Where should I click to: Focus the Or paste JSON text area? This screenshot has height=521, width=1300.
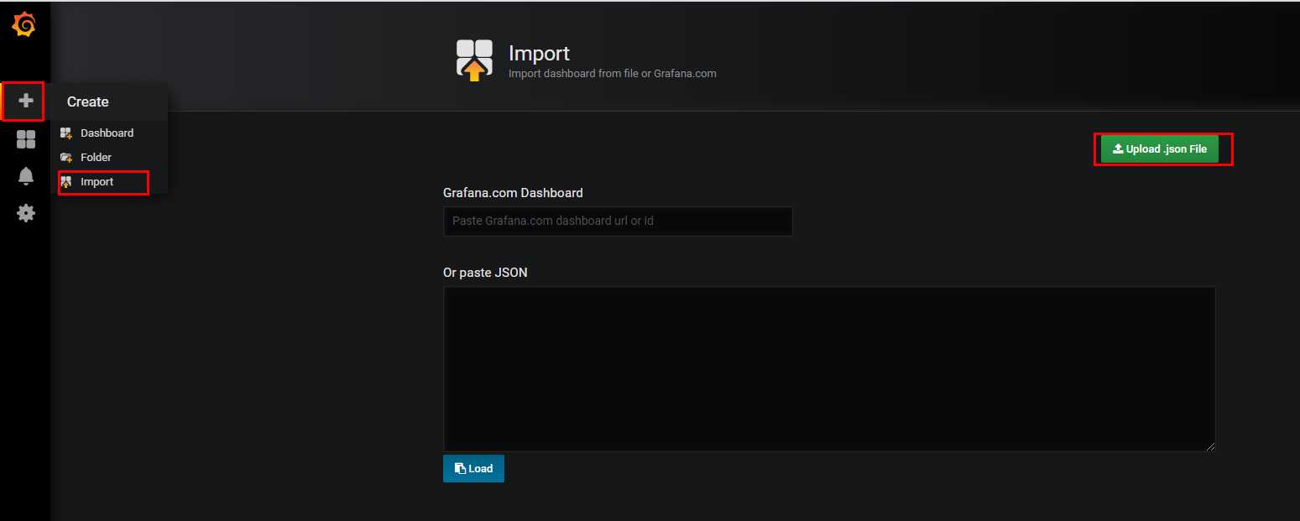829,369
